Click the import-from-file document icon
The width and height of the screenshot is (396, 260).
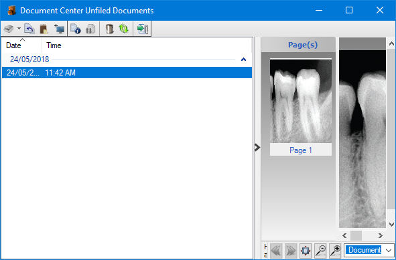click(x=29, y=29)
